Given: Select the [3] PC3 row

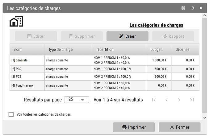Looking at the screenshot, I should (104, 77).
